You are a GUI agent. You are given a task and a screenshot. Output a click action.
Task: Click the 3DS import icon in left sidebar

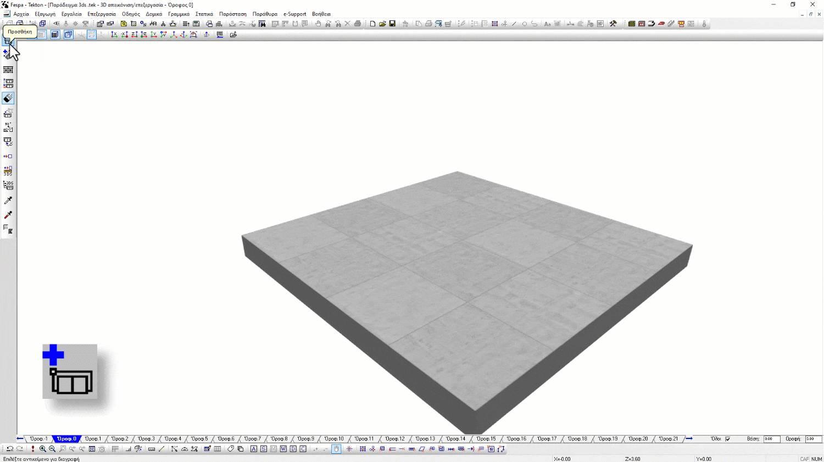click(x=8, y=171)
